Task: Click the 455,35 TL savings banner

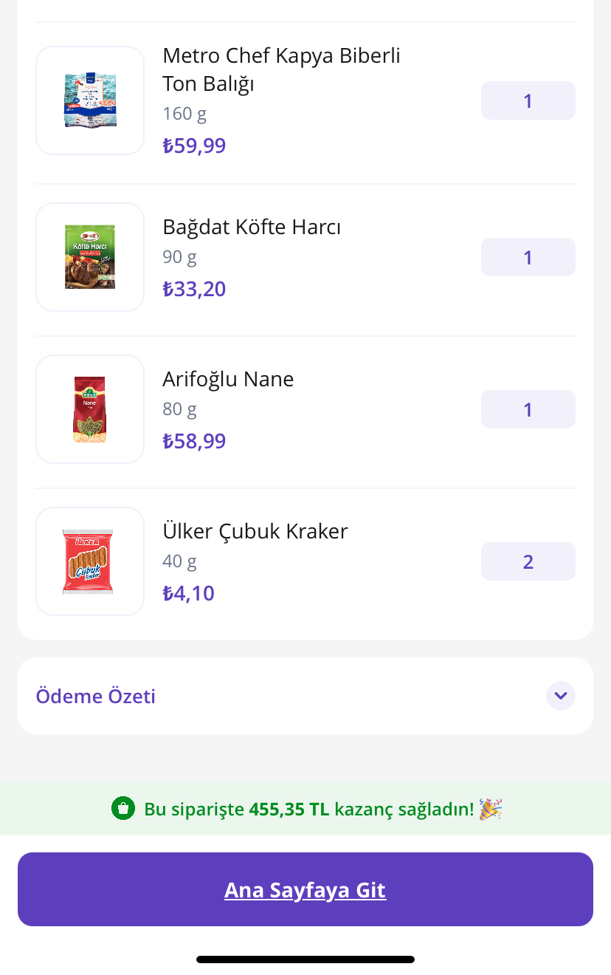Action: [305, 809]
